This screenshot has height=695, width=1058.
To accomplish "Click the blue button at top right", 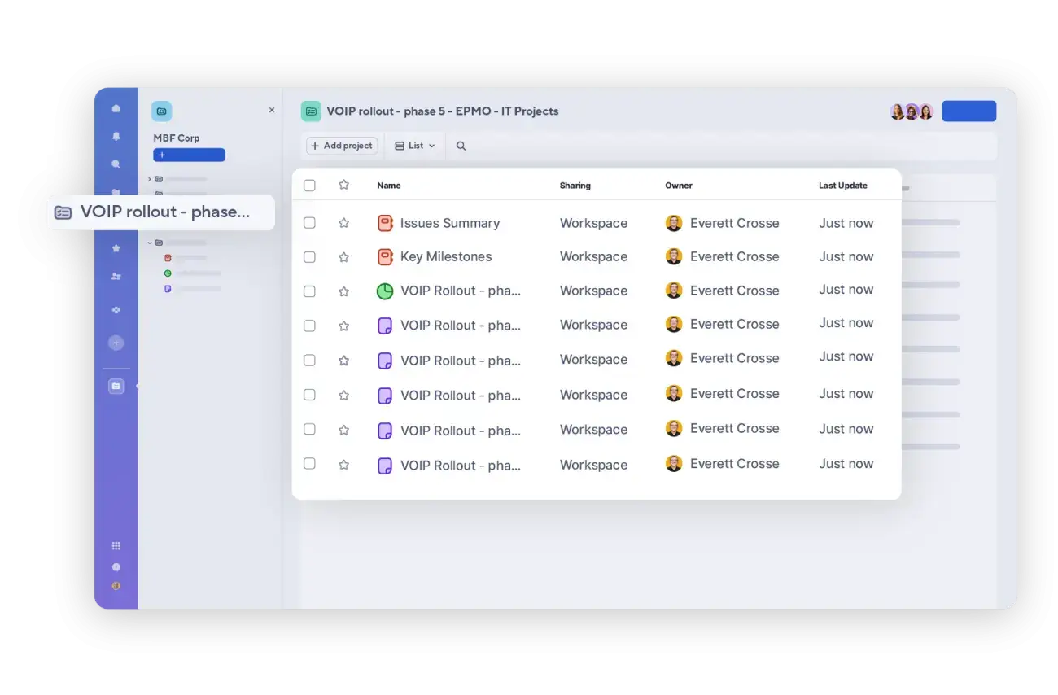I will click(x=969, y=111).
